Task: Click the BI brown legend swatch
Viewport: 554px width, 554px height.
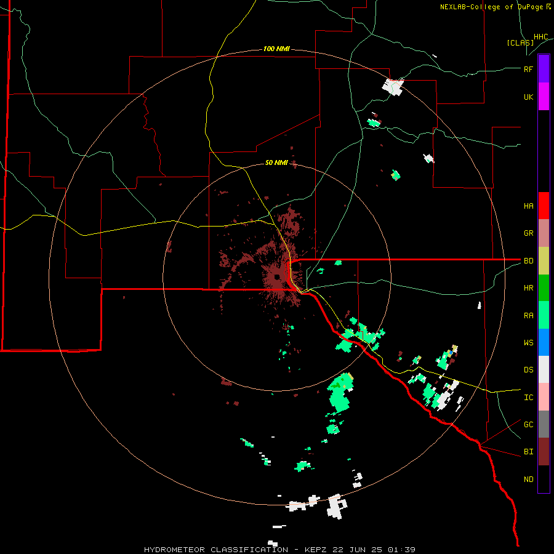Action: click(544, 452)
